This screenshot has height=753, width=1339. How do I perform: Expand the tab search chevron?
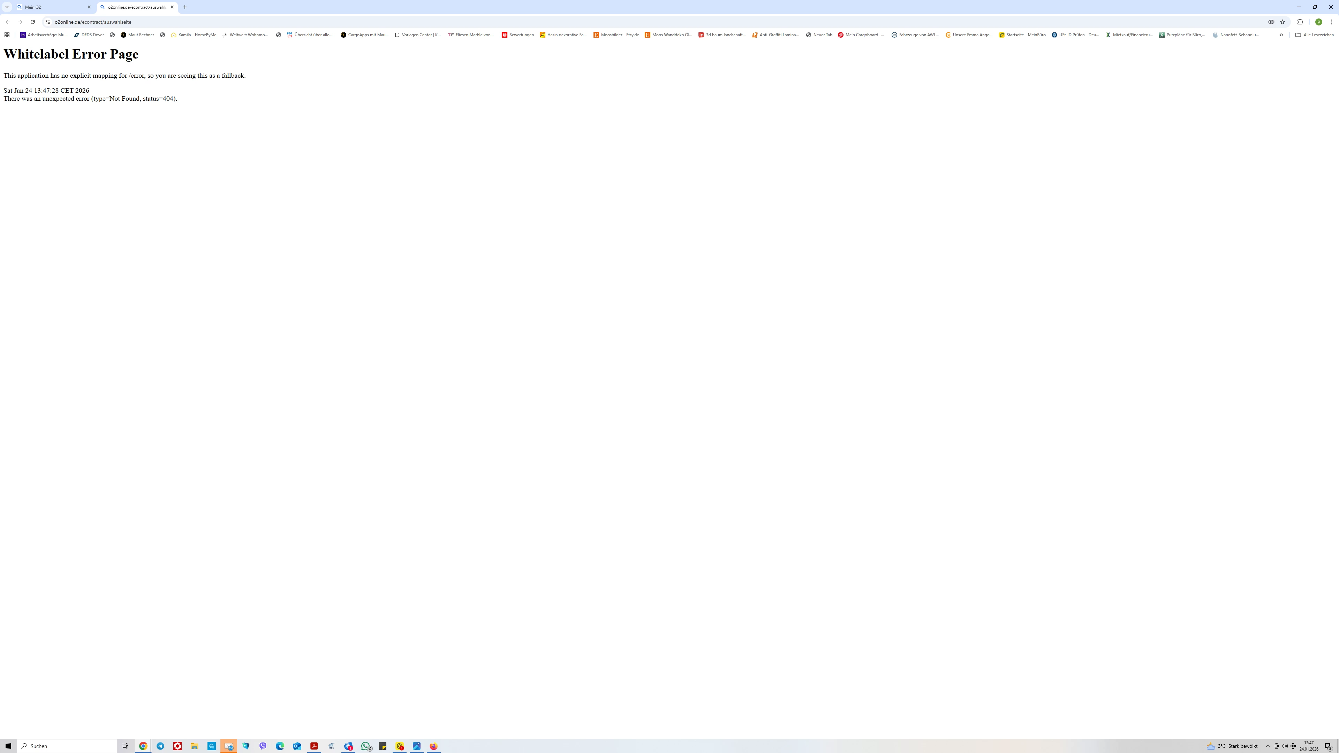(x=7, y=7)
